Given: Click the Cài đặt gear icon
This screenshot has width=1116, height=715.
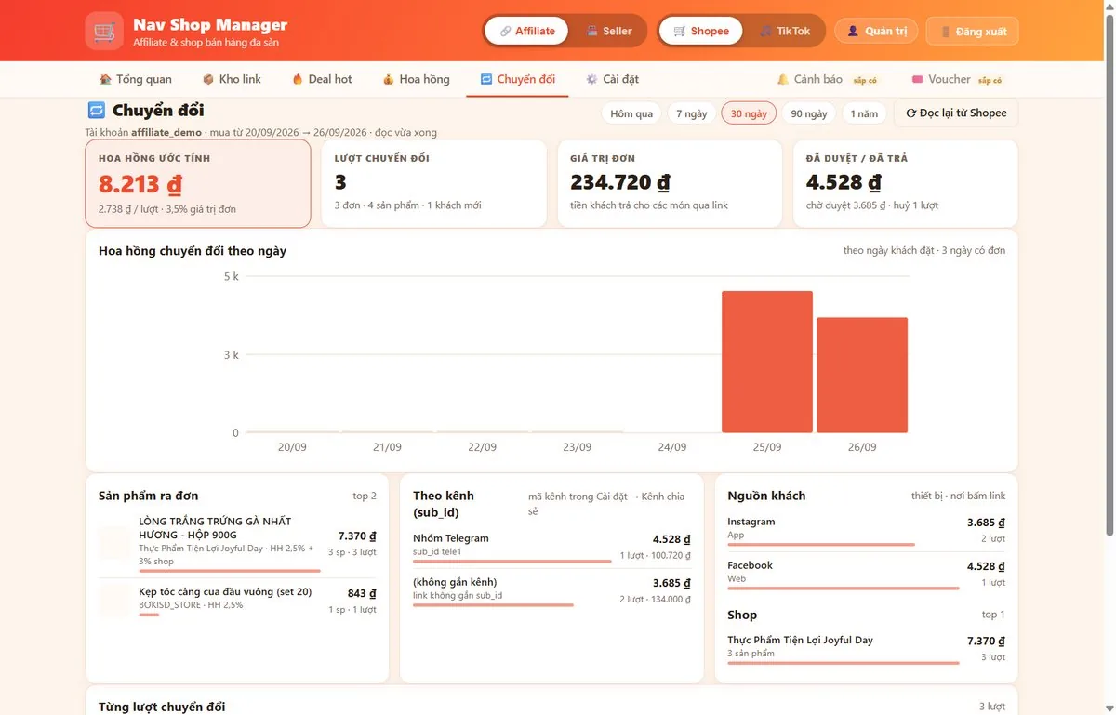Looking at the screenshot, I should point(591,79).
